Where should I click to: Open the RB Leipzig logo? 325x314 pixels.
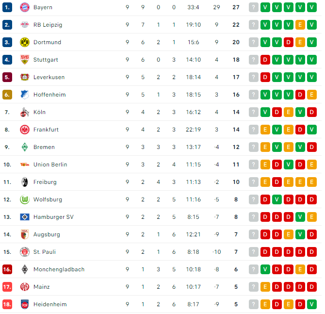[25, 25]
